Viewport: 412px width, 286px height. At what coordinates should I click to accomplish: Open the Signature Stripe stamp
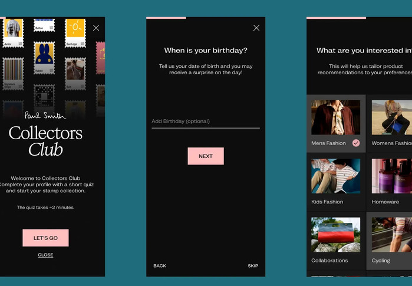click(x=14, y=73)
